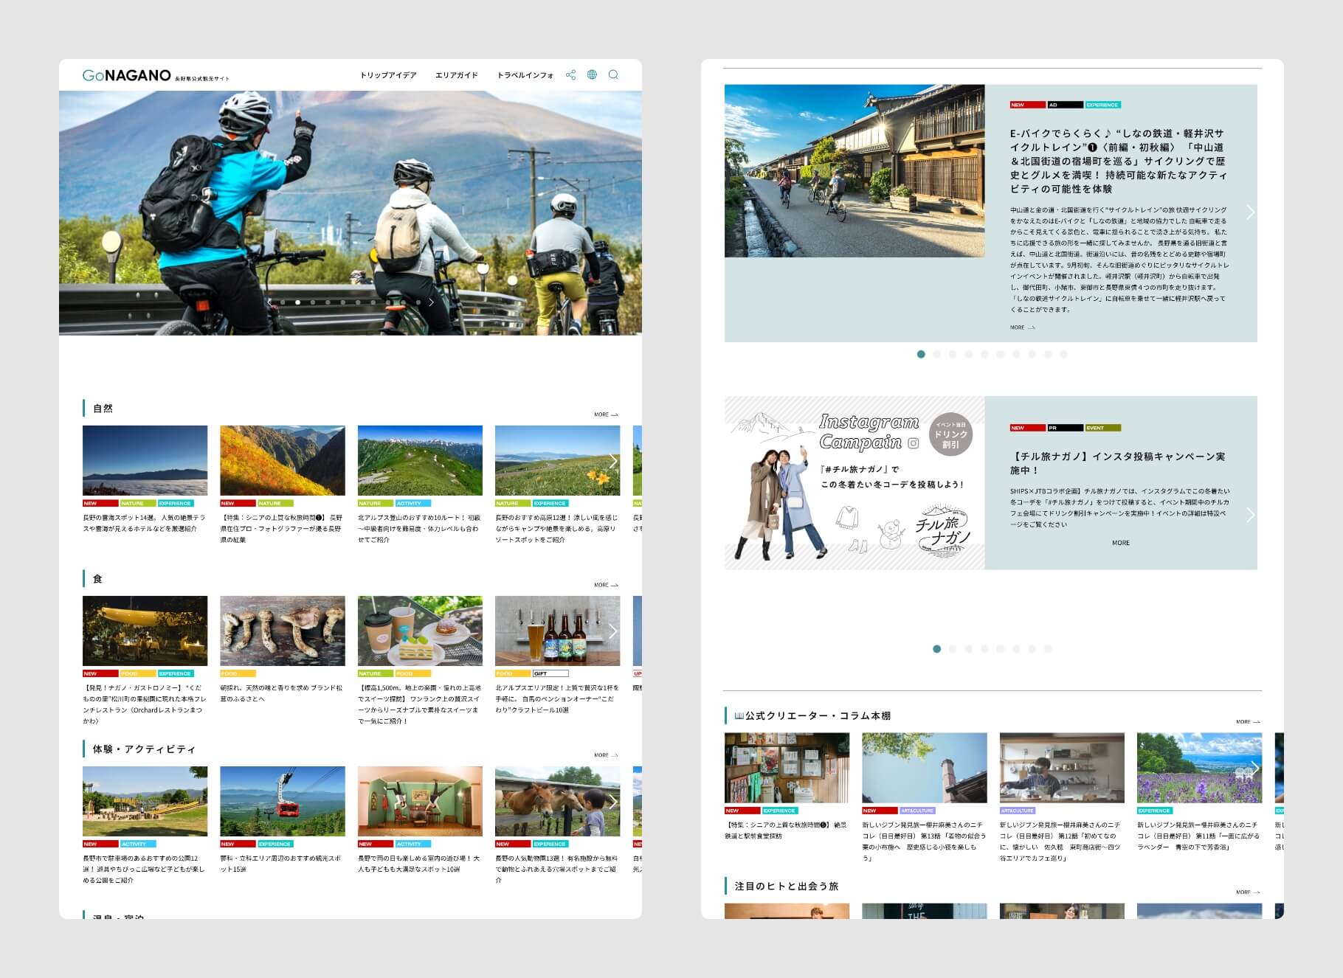Open the Instagram Campain banner image
The width and height of the screenshot is (1343, 978).
pyautogui.click(x=855, y=483)
